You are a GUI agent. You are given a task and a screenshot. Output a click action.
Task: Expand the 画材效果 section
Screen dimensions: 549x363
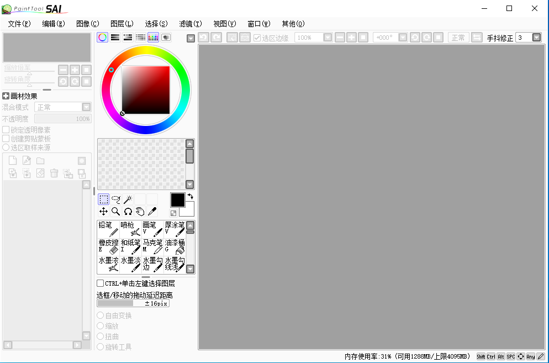tap(6, 96)
